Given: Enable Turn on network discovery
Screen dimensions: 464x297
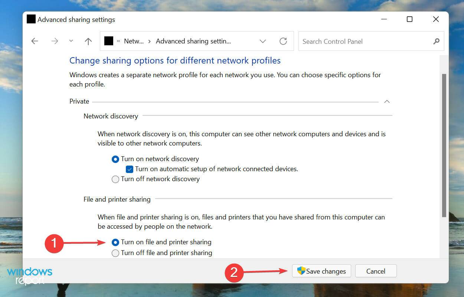Looking at the screenshot, I should tap(115, 159).
